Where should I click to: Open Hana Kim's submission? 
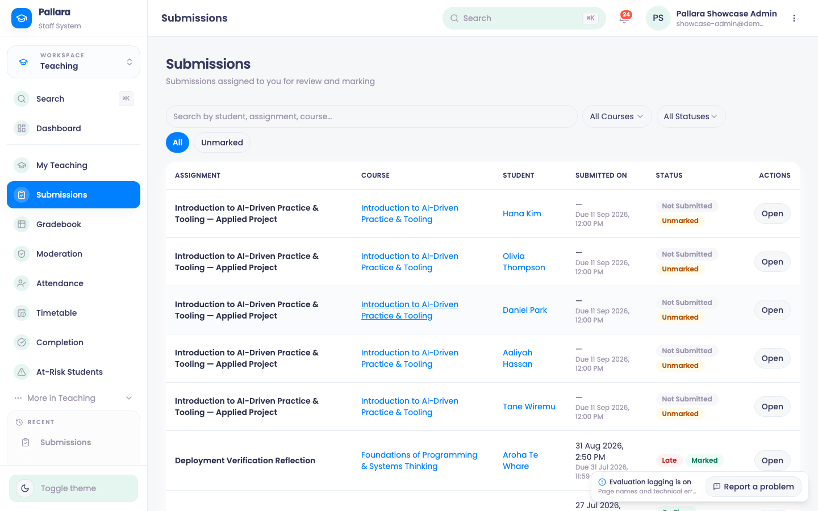pyautogui.click(x=772, y=213)
